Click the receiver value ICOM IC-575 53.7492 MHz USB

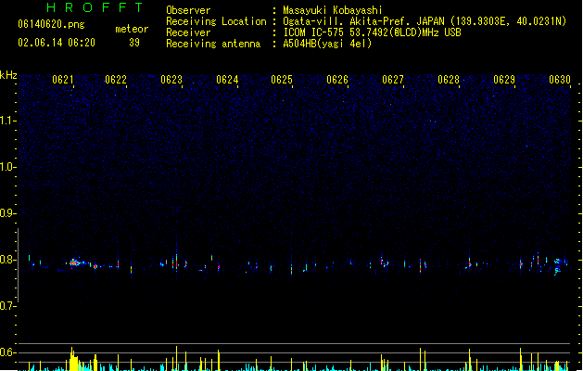tap(372, 32)
